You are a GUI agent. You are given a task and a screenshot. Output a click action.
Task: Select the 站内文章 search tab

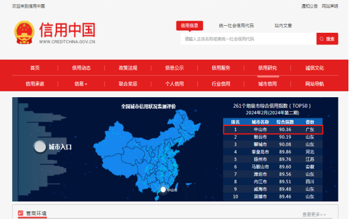283,26
